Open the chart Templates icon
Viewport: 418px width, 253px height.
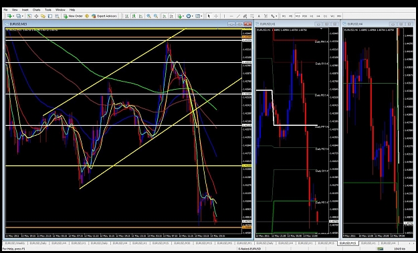point(197,16)
